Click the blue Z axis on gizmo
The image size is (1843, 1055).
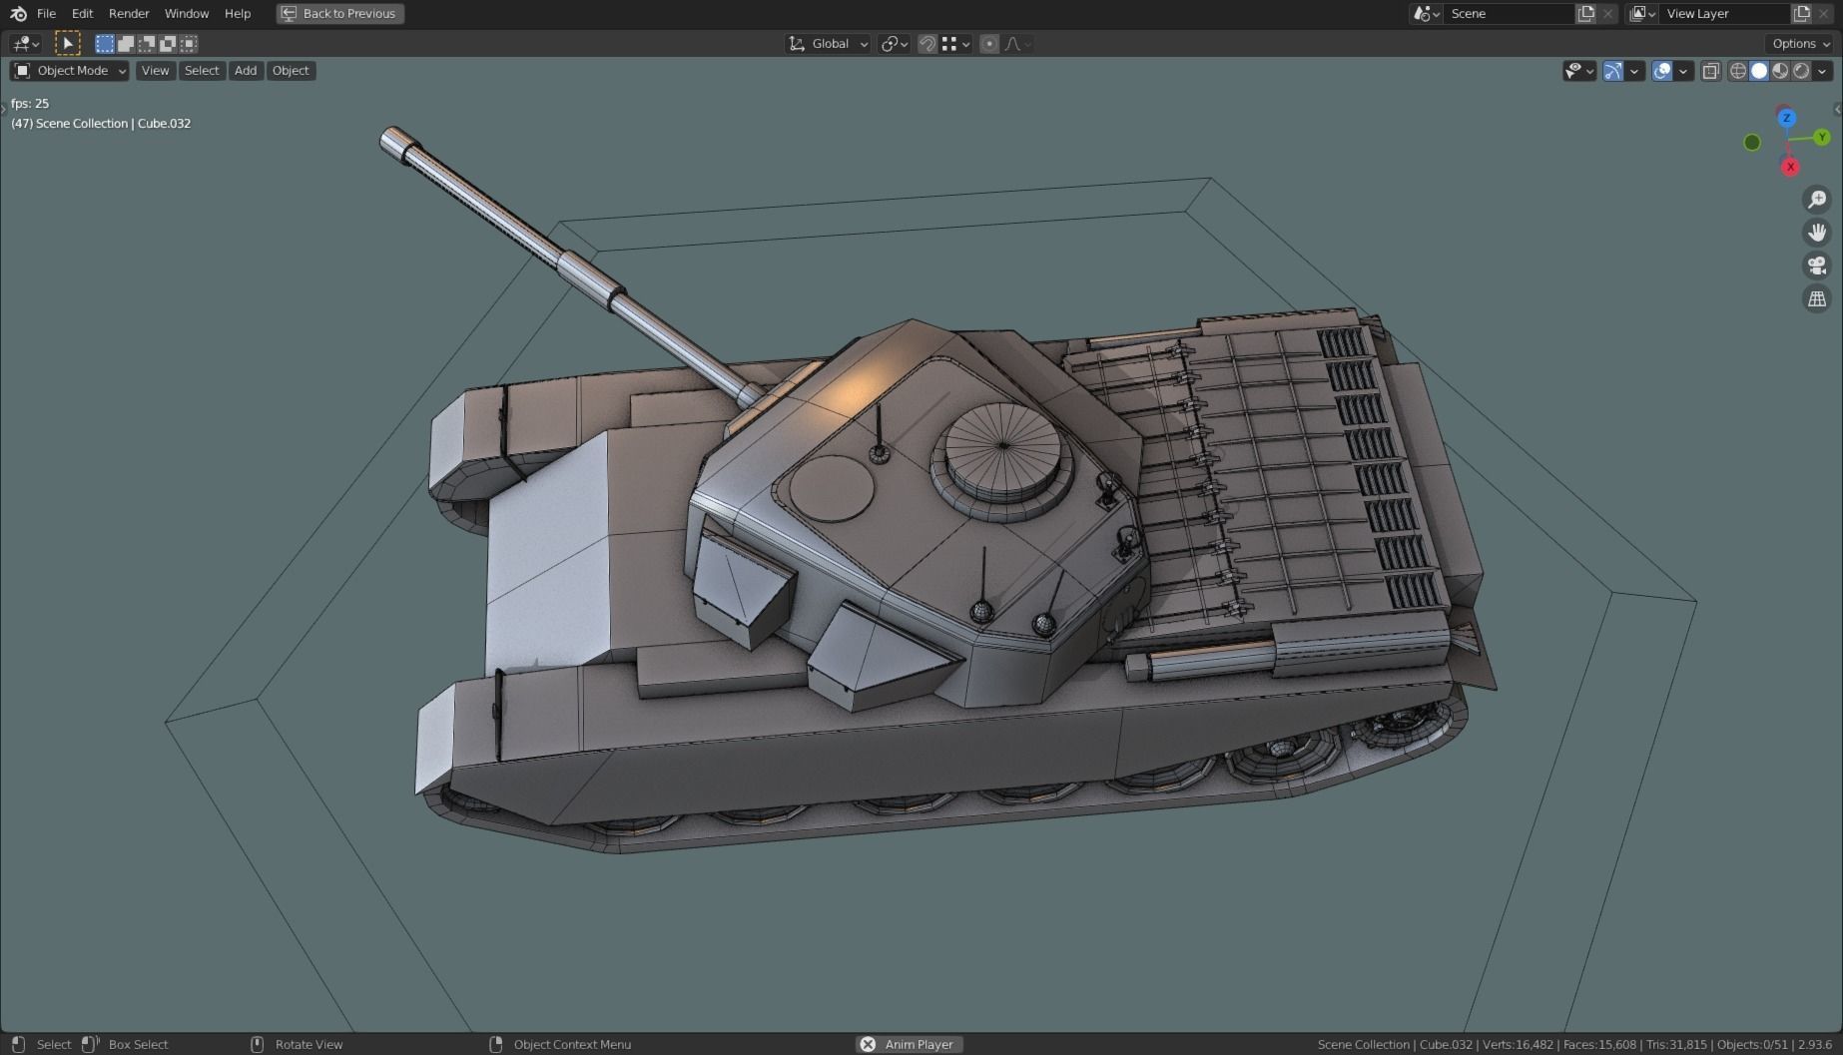[x=1786, y=118]
